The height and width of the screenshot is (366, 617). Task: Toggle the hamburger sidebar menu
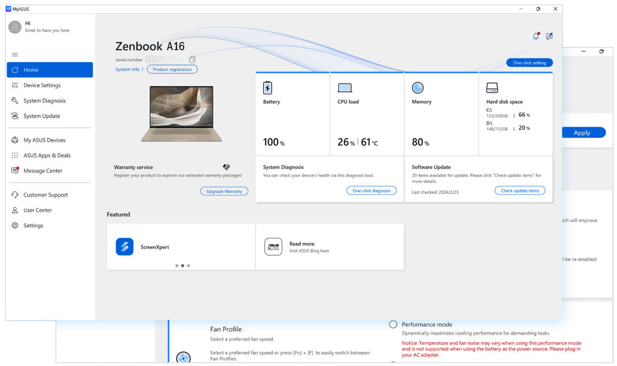point(15,55)
